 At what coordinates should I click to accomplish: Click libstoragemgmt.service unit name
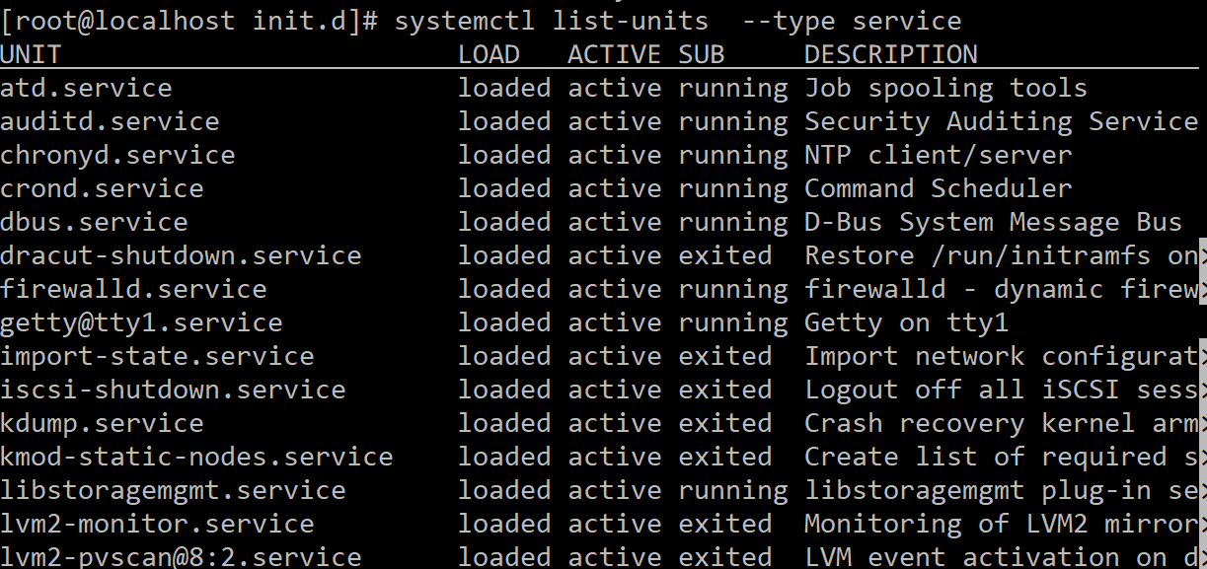click(x=173, y=491)
